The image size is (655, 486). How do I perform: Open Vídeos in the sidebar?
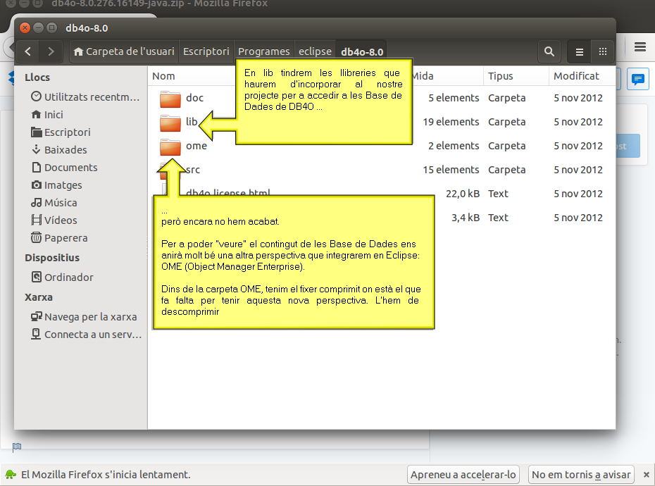54,220
